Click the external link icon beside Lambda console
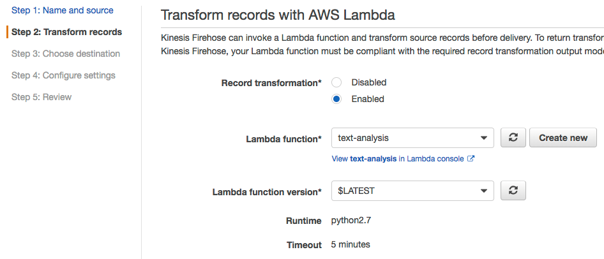The width and height of the screenshot is (604, 259). tap(471, 159)
